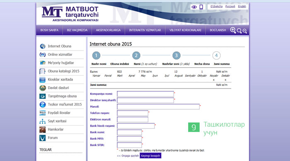The height and width of the screenshot is (161, 290).
Task: Click the zoom-out magnifier icon
Action: click(245, 31)
